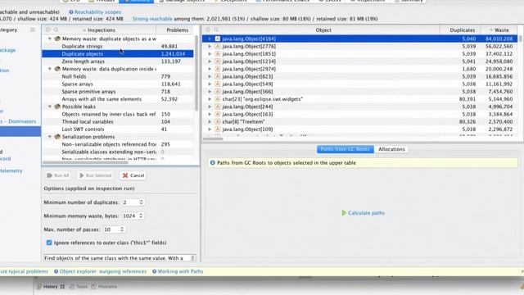
Task: Click array icon of java.lang.Object[163]
Action: pyautogui.click(x=217, y=114)
